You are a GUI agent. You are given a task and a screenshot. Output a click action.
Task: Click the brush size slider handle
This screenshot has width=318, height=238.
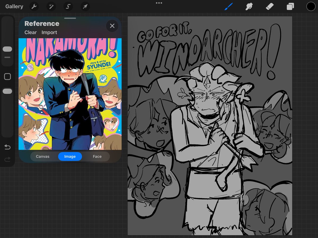point(7,49)
